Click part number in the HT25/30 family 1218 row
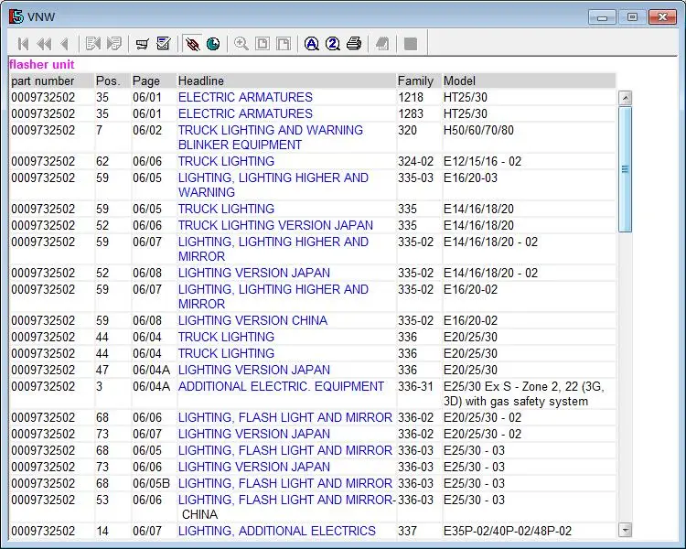 click(43, 97)
